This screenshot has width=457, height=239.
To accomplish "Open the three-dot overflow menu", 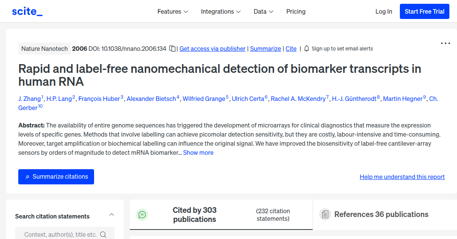I will pos(445,43).
